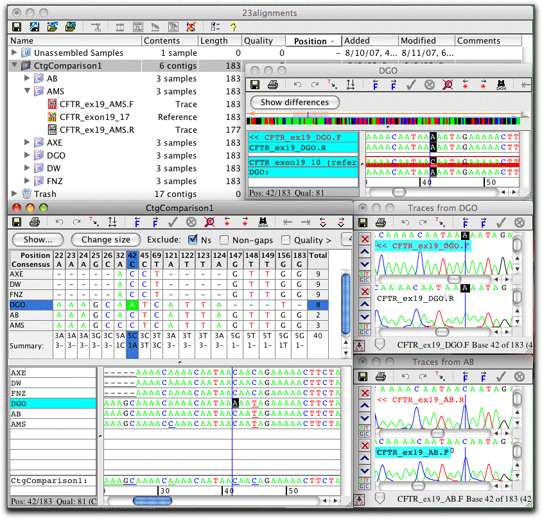Click the binoculars find icon in CtgComparison1 toolbar

(263, 222)
